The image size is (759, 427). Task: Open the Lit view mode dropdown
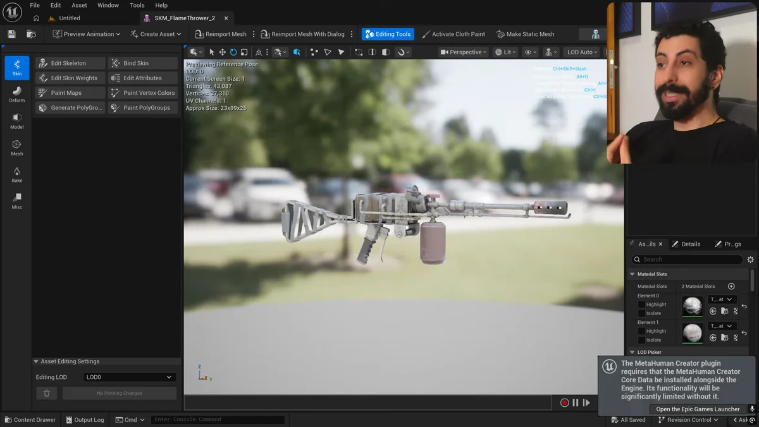506,52
